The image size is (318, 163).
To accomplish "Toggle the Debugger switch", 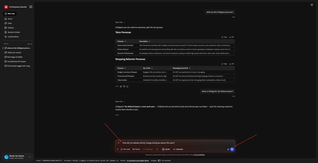I will point(159,160).
